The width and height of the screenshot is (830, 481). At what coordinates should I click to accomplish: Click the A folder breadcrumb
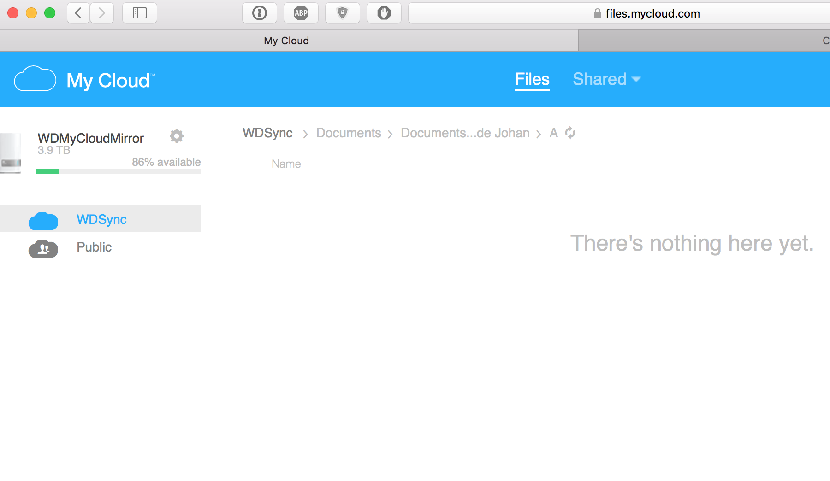554,133
